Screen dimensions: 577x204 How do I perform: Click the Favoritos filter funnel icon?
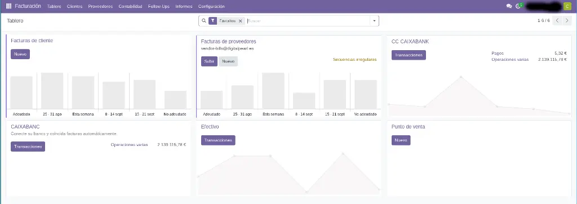pos(212,21)
